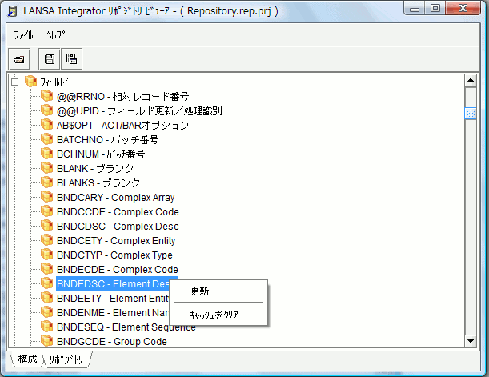489x377 pixels.
Task: Click the icon next to AB$OPT
Action: tap(46, 124)
